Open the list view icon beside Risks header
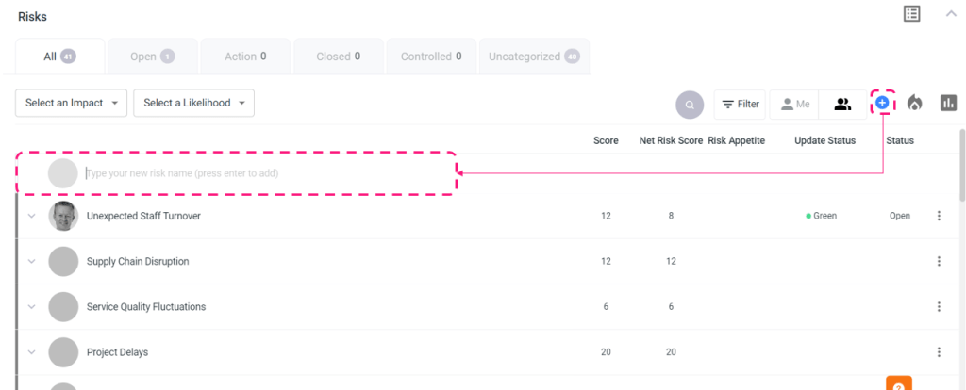This screenshot has width=966, height=390. click(x=911, y=13)
